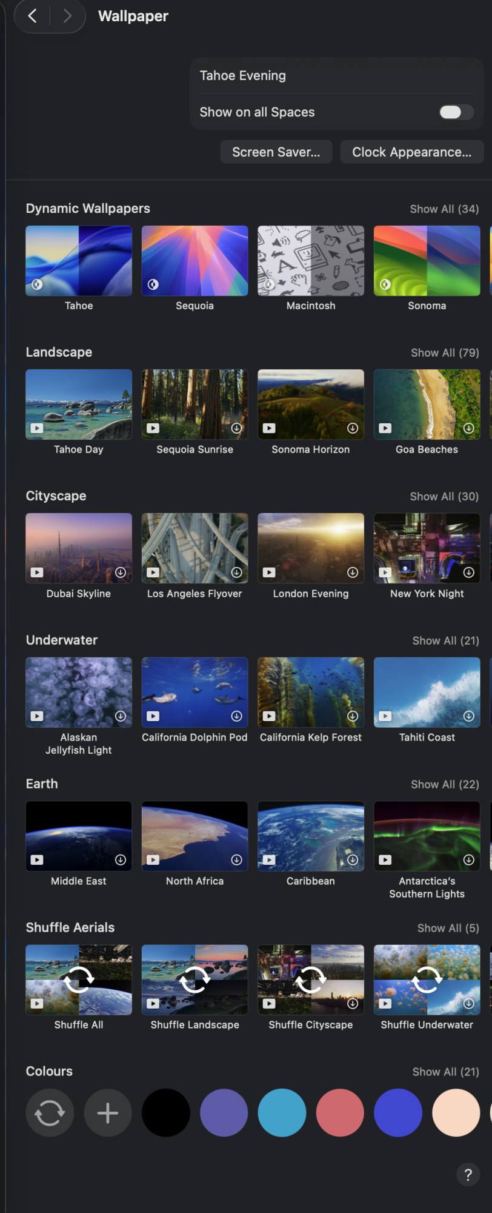Pick the coral red colour swatch
492x1213 pixels.
[340, 1113]
